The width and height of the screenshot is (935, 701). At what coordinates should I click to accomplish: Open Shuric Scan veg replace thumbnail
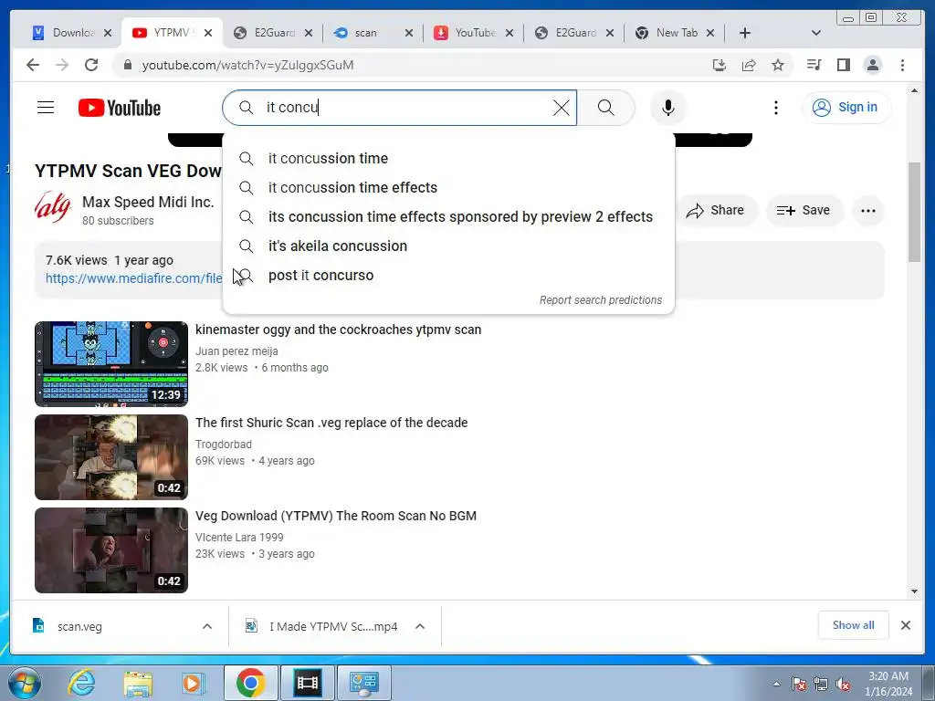110,457
